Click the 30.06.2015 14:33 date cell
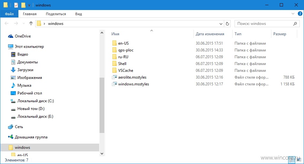 point(209,50)
